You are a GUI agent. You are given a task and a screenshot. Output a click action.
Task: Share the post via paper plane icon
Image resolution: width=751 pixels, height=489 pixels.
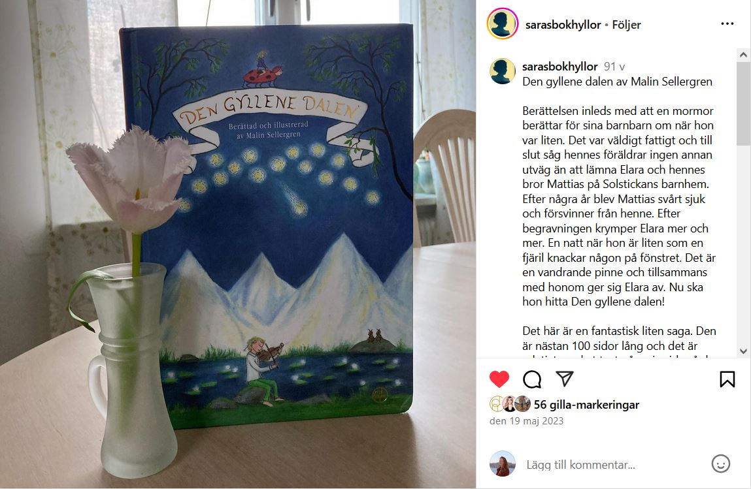point(565,379)
